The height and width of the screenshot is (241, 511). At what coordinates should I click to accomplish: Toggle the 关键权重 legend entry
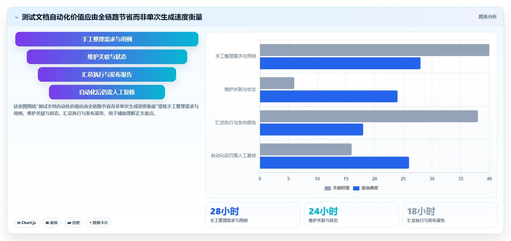coord(337,188)
